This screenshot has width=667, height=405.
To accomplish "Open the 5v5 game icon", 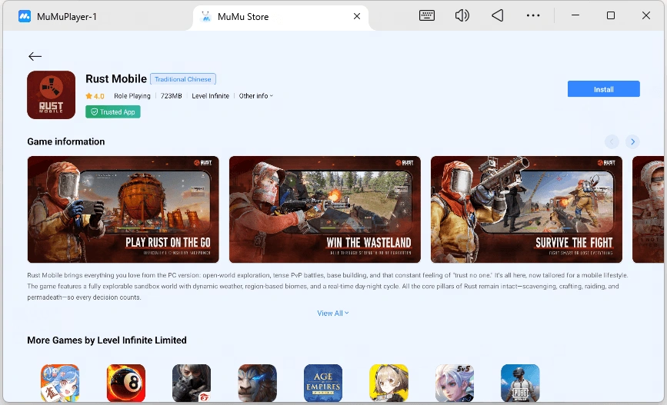I will pyautogui.click(x=455, y=383).
